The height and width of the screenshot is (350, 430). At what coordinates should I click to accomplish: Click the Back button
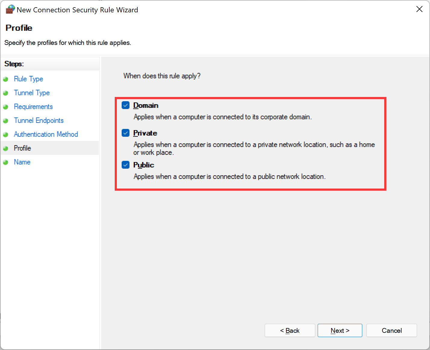coord(290,330)
